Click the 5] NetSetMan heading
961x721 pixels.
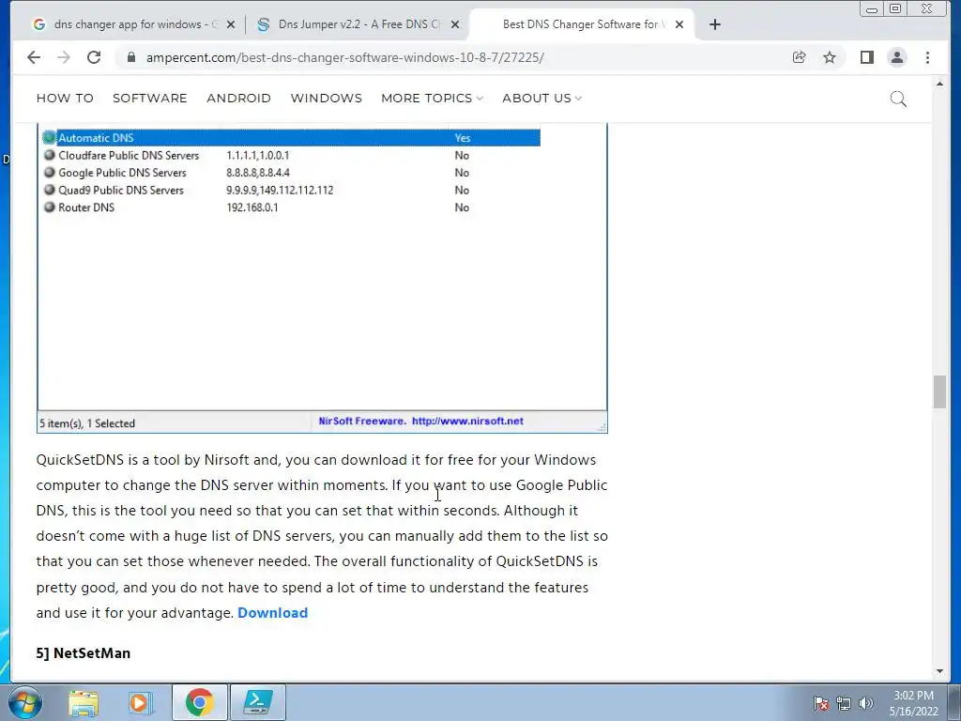click(x=84, y=653)
